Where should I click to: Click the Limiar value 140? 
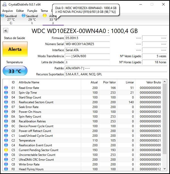point(131,102)
